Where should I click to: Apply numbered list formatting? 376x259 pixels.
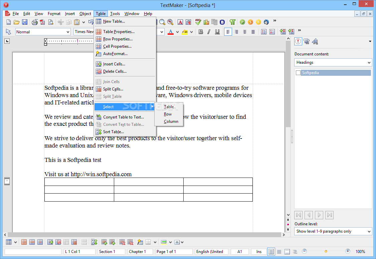click(x=272, y=32)
